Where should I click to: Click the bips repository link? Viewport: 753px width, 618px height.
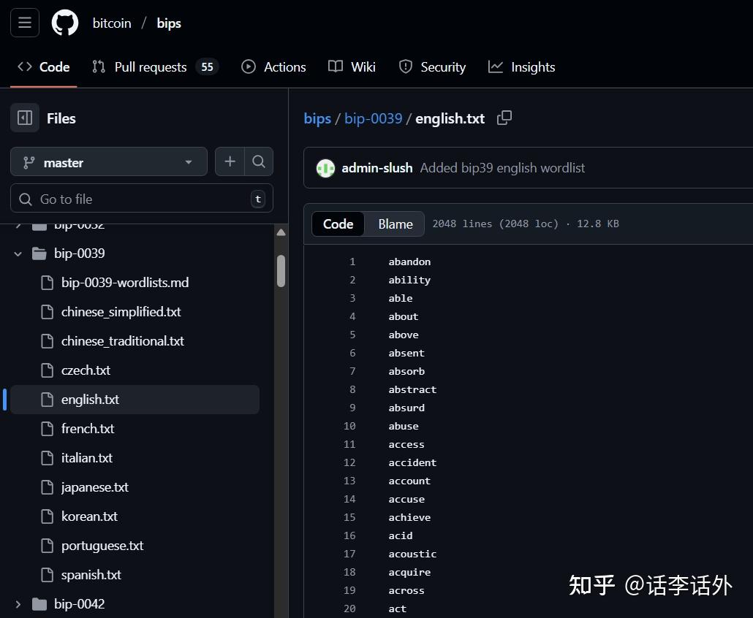(169, 23)
